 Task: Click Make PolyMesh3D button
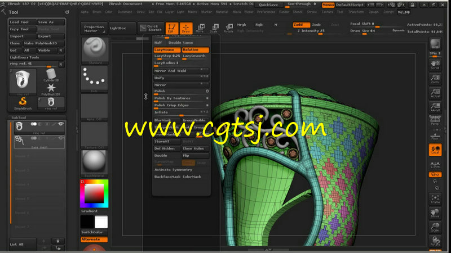click(44, 43)
